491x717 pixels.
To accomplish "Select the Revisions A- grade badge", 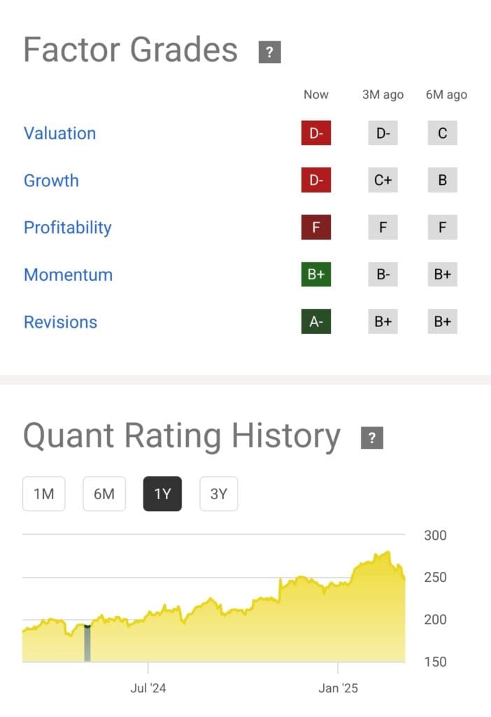I will (x=316, y=321).
